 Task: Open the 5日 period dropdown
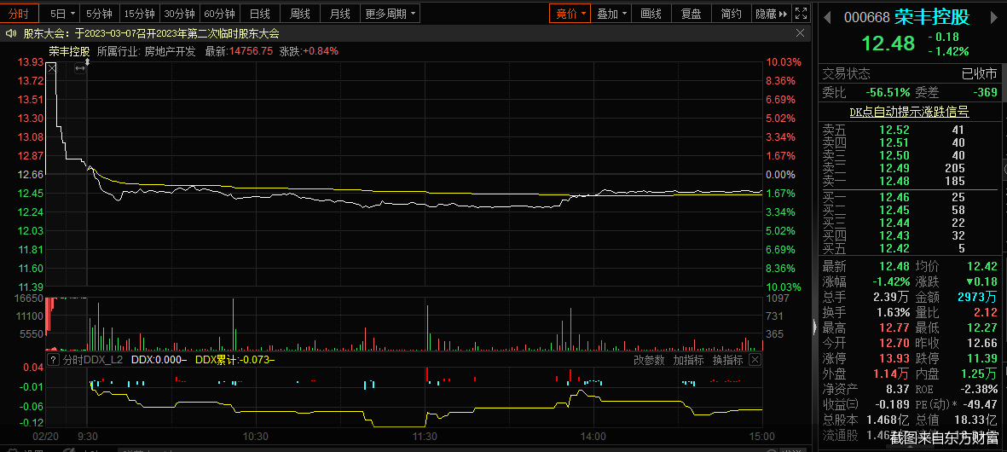pos(63,14)
